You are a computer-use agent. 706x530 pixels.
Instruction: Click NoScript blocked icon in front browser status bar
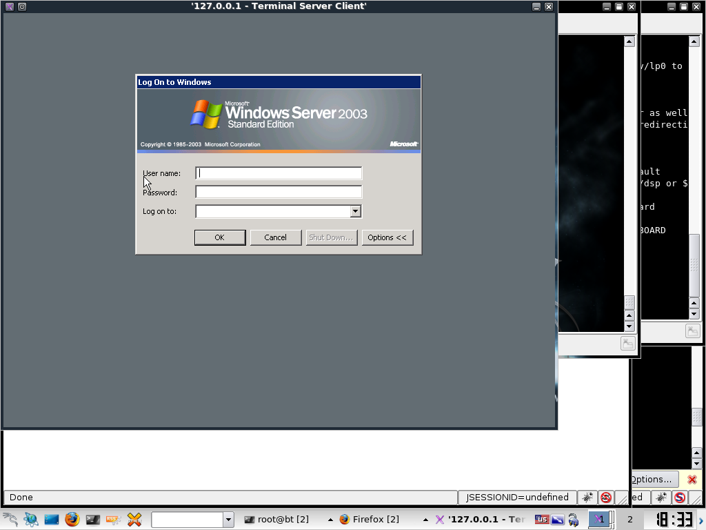[x=606, y=498]
